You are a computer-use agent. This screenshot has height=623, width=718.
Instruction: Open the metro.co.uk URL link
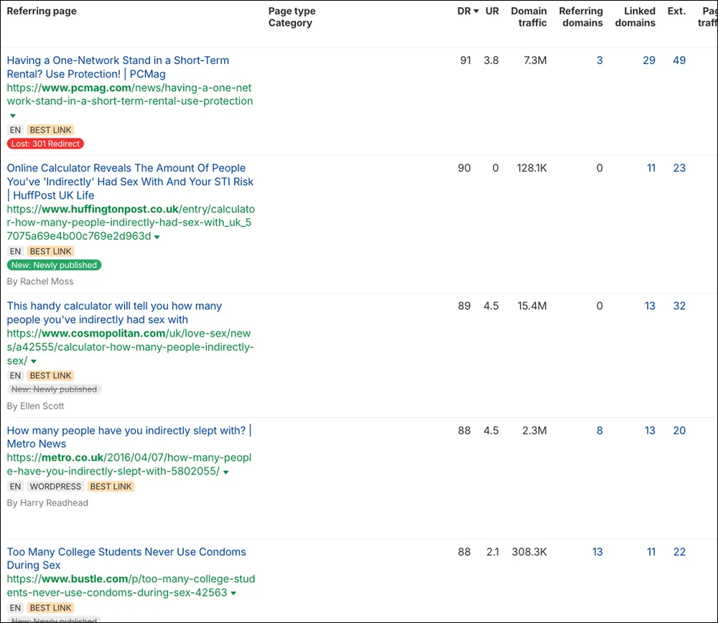tap(129, 464)
